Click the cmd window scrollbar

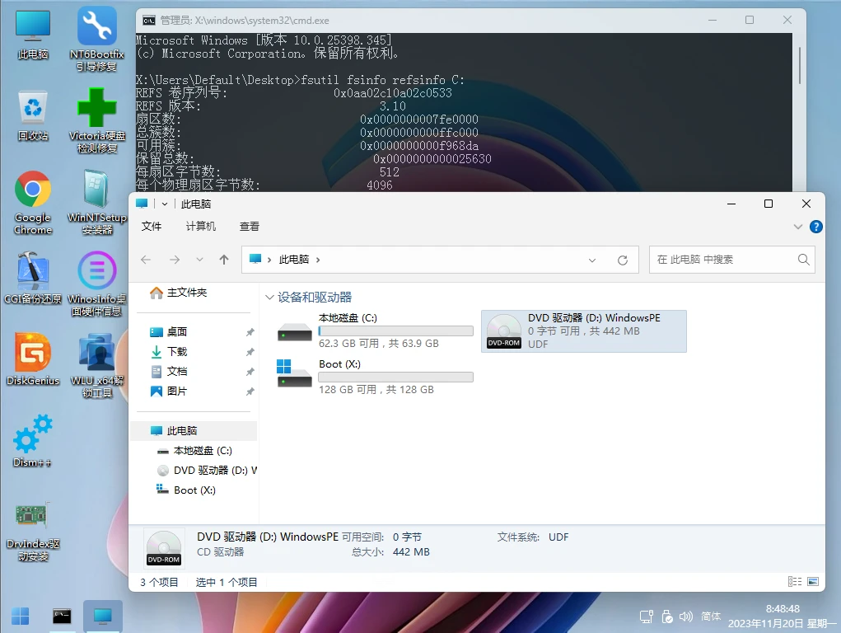click(799, 64)
